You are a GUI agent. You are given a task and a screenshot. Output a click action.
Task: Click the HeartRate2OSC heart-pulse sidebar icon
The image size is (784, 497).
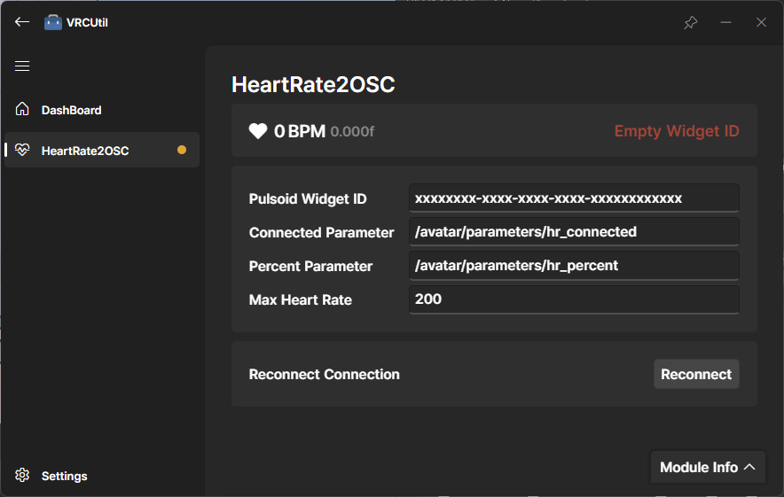point(23,151)
